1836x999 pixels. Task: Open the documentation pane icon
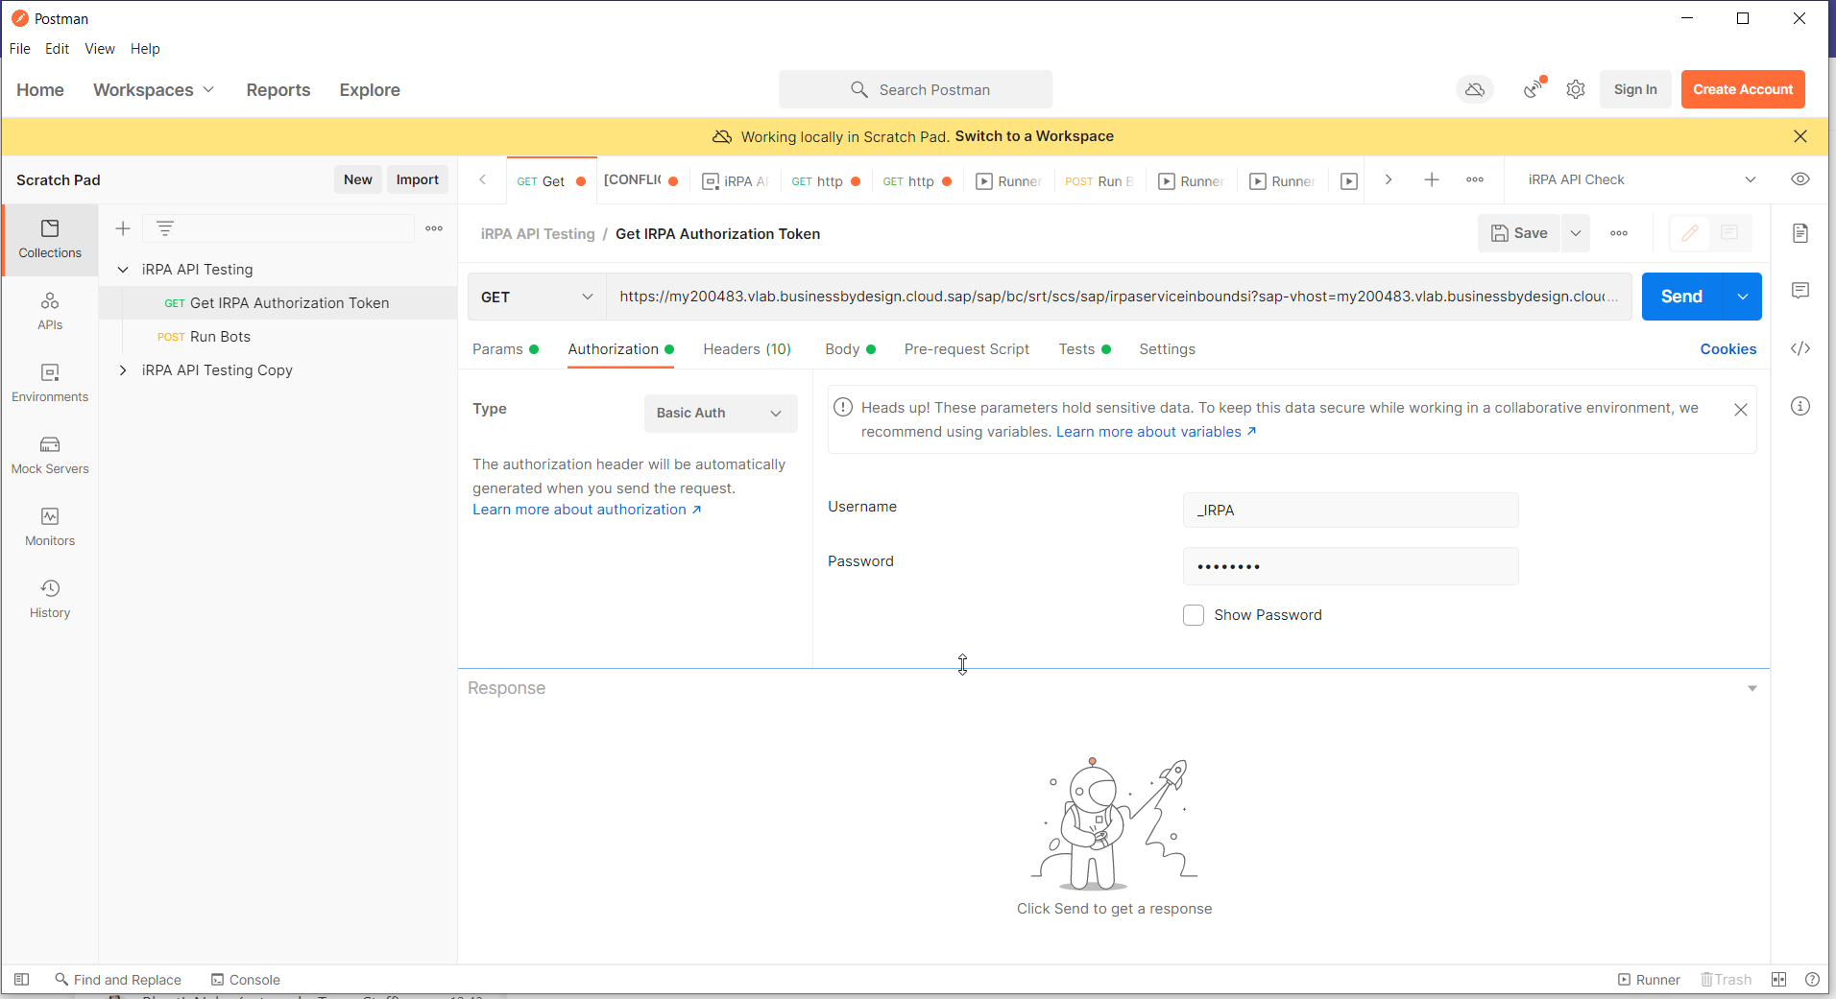[x=1800, y=233]
